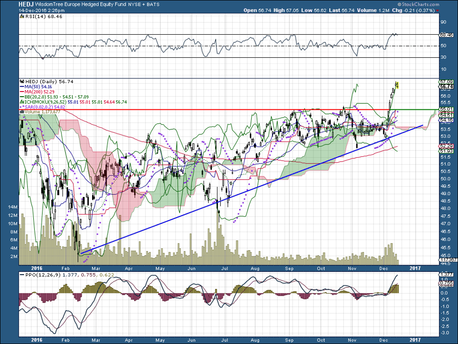Click the blue-black PPO legend line marker
This screenshot has width=458, height=344.
point(22,275)
